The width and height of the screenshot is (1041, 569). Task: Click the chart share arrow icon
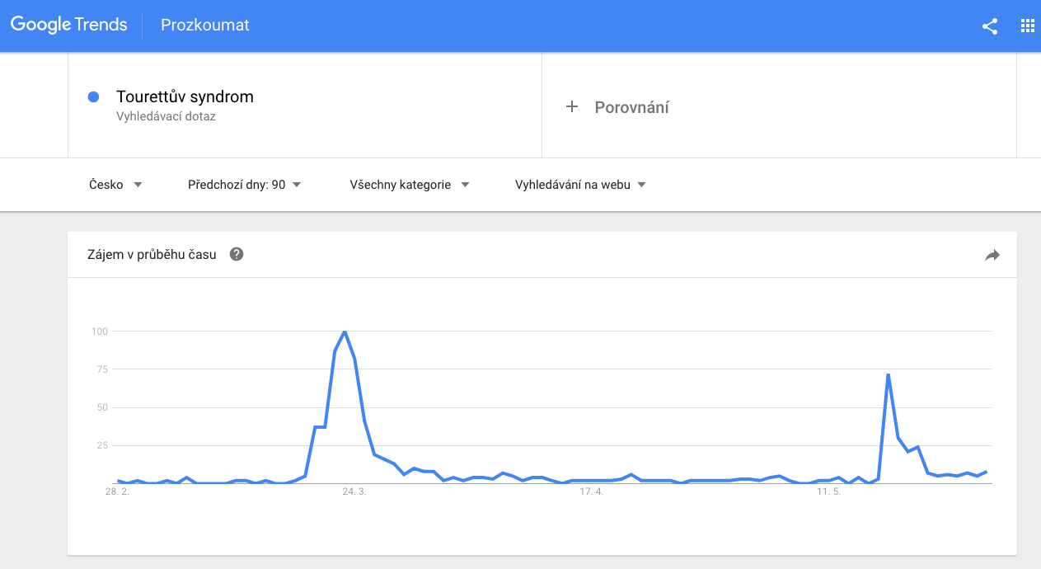[992, 255]
